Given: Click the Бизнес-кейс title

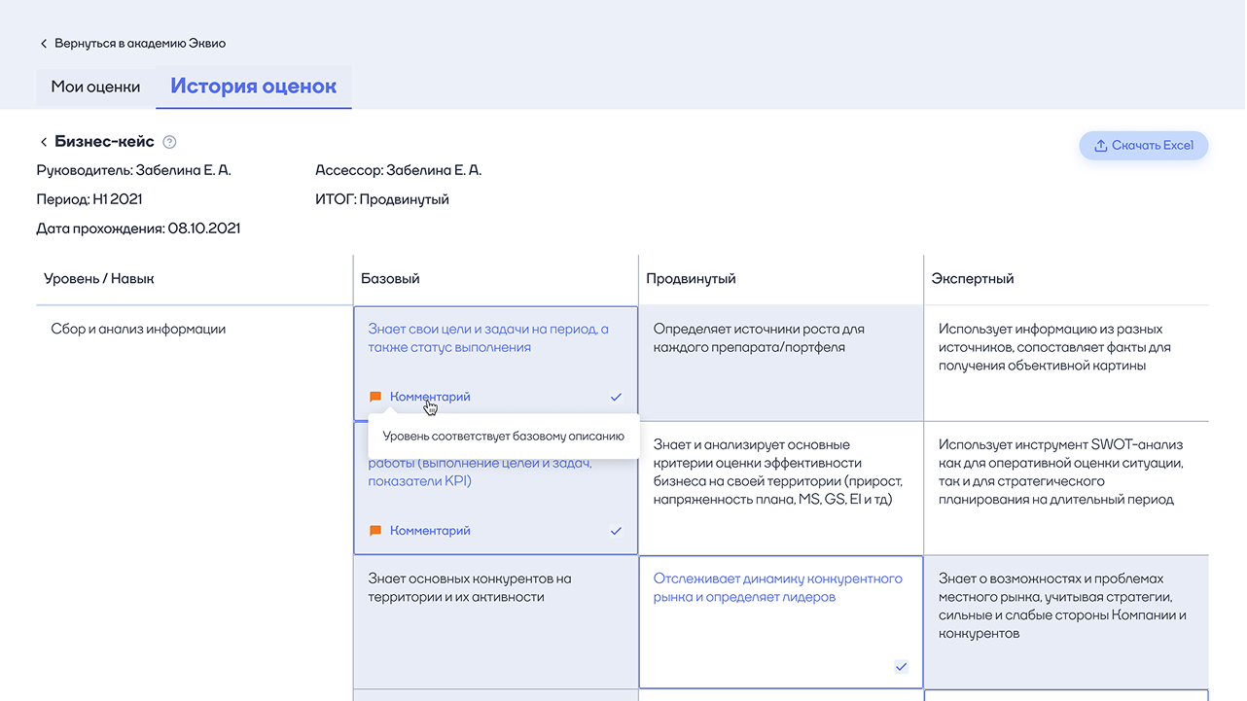Looking at the screenshot, I should point(105,142).
